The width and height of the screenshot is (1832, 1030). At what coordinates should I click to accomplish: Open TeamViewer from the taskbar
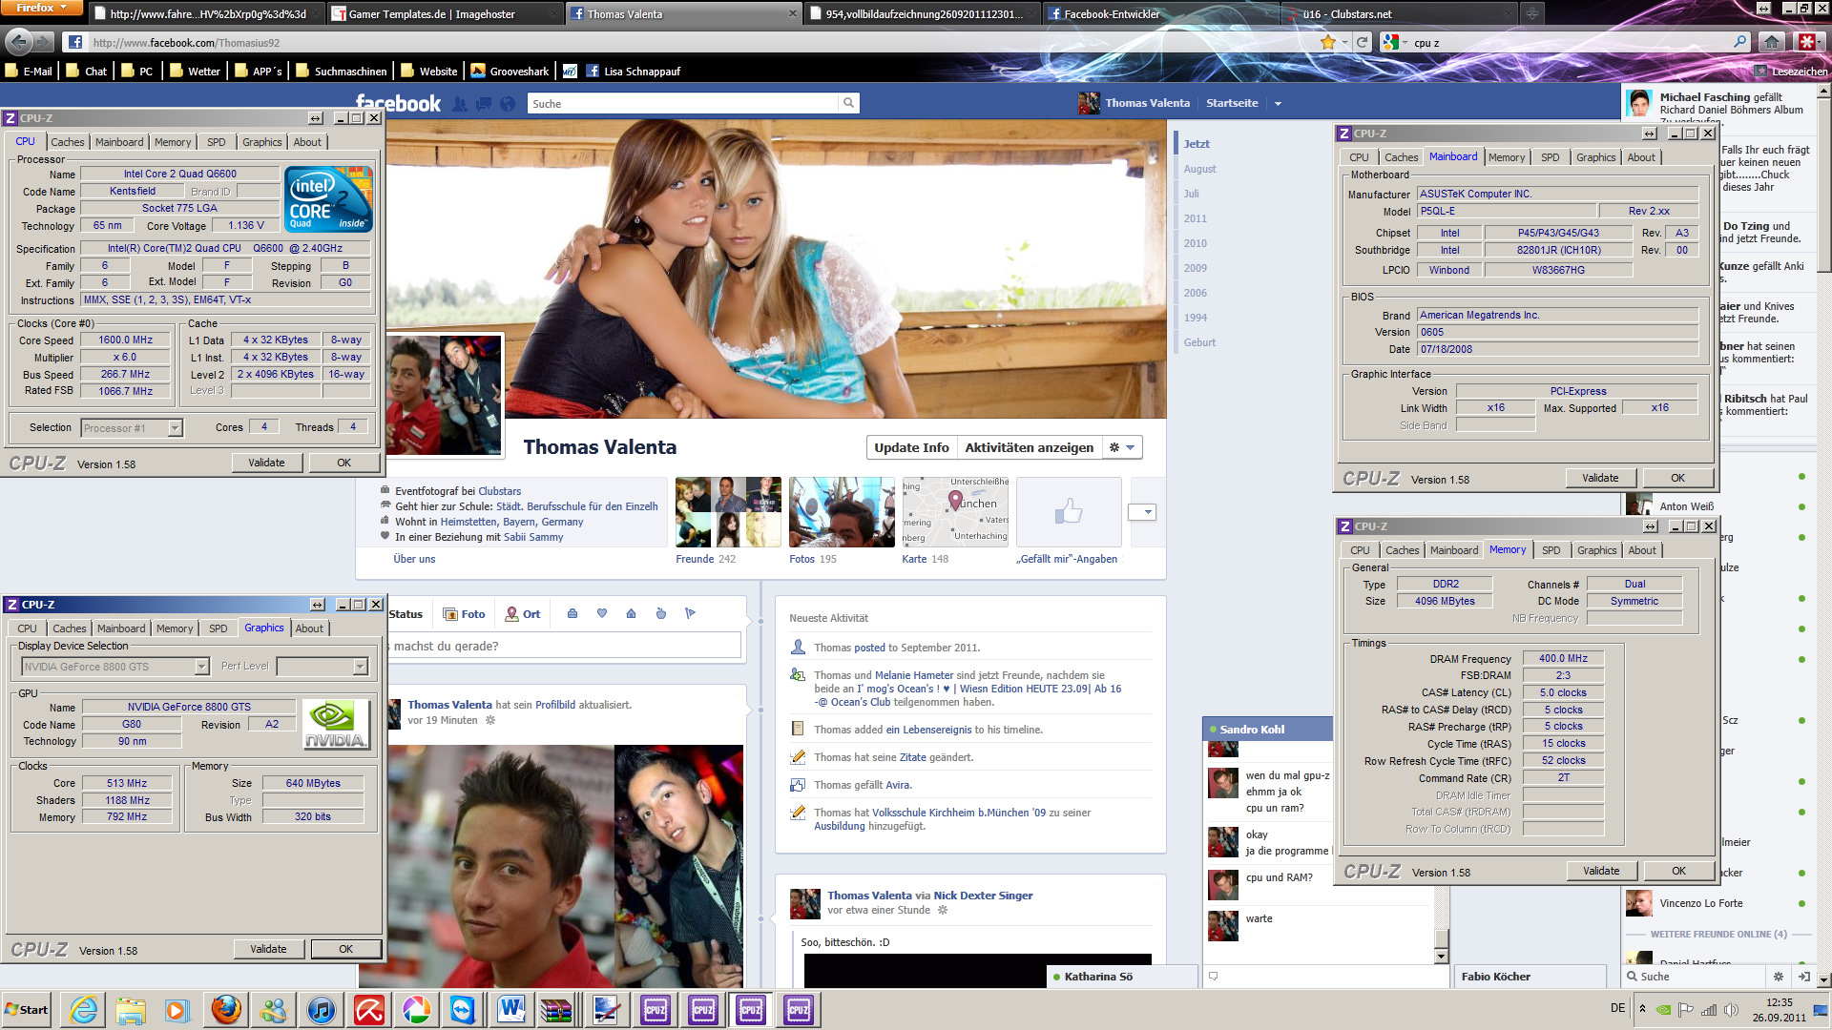click(x=464, y=1009)
